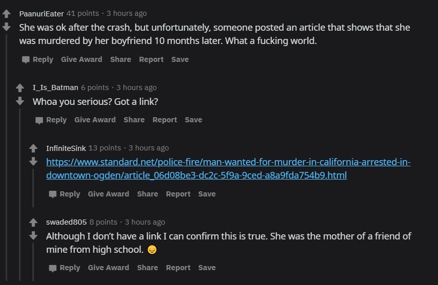Report swaded805's comment

(x=178, y=268)
